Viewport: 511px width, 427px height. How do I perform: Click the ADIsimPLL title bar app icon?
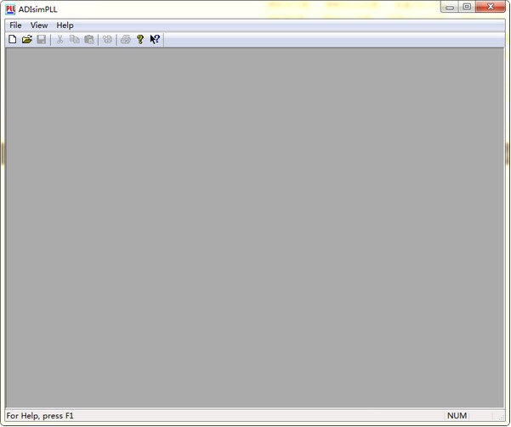10,9
